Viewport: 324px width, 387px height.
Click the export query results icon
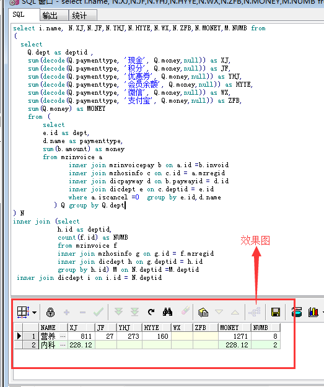203,312
